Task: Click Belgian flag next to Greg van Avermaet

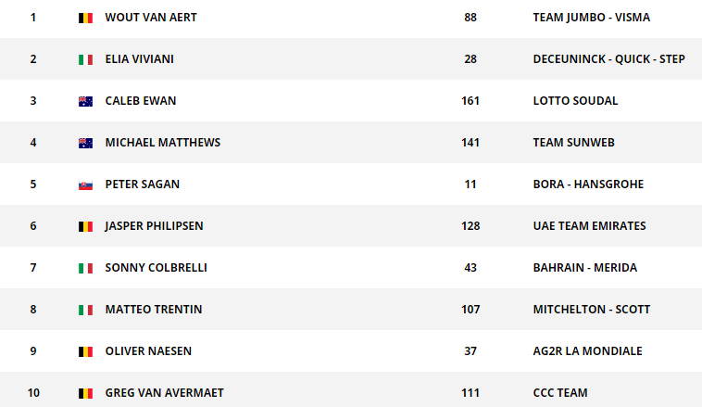Action: (85, 393)
